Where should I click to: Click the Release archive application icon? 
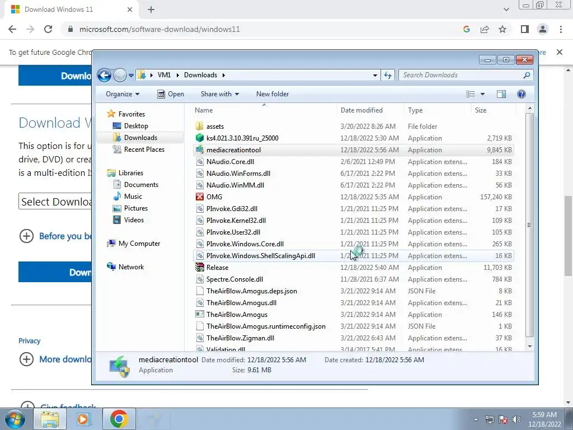click(200, 267)
